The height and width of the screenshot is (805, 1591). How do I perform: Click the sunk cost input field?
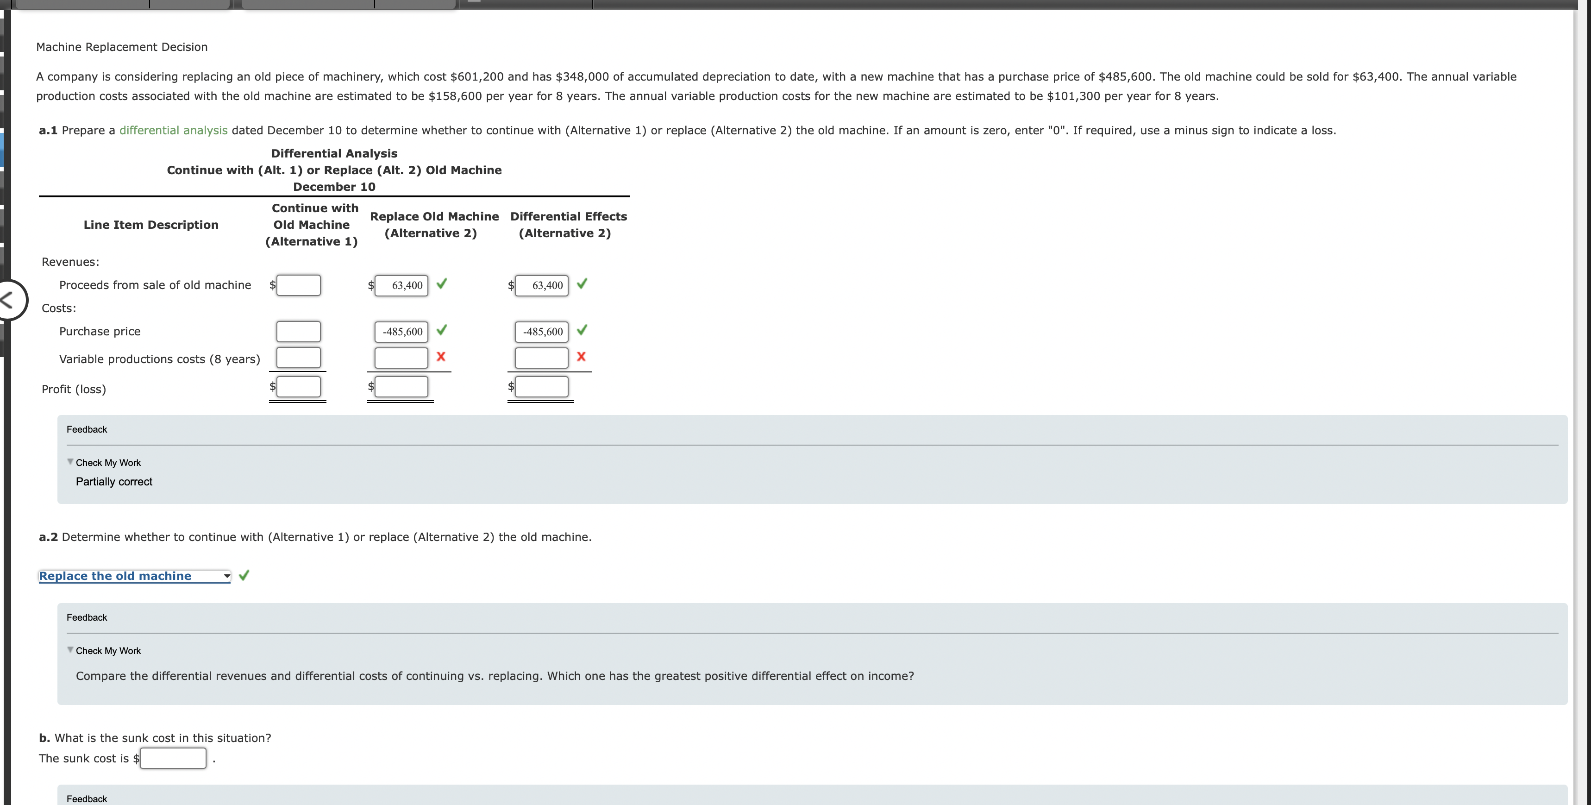click(173, 758)
